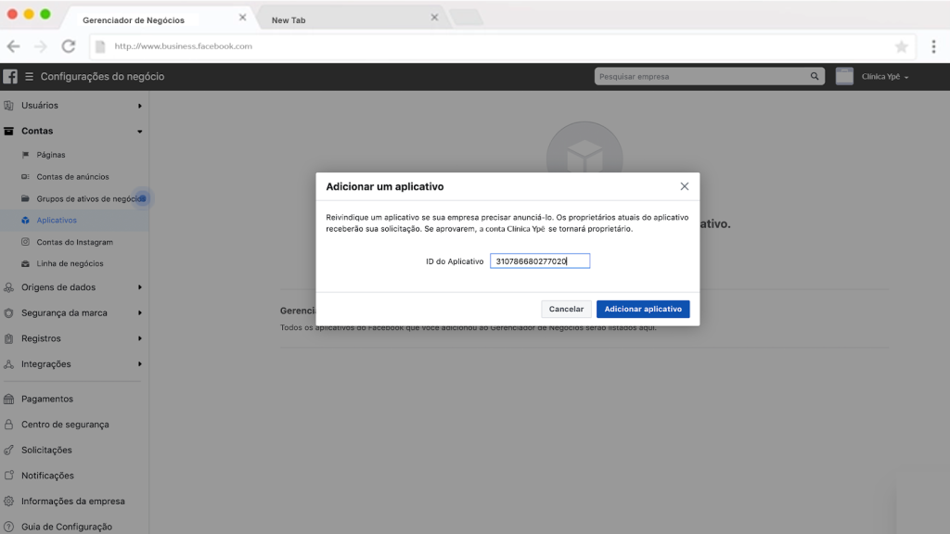This screenshot has width=950, height=534.
Task: Select the Pagamentos card icon
Action: pos(11,399)
